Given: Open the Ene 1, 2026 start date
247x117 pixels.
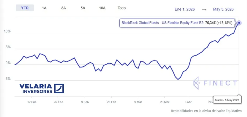Looking at the screenshot, I should (185, 9).
